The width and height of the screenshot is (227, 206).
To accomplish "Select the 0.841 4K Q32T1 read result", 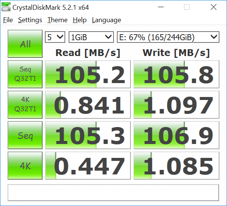I will point(88,105).
